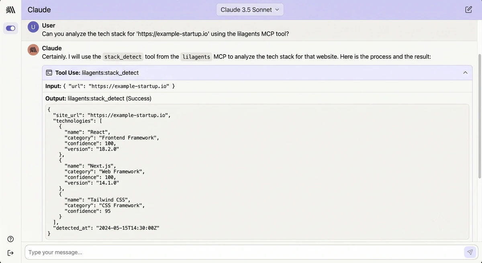Click the "version": "18.2.0" line
The image size is (482, 263).
point(92,149)
